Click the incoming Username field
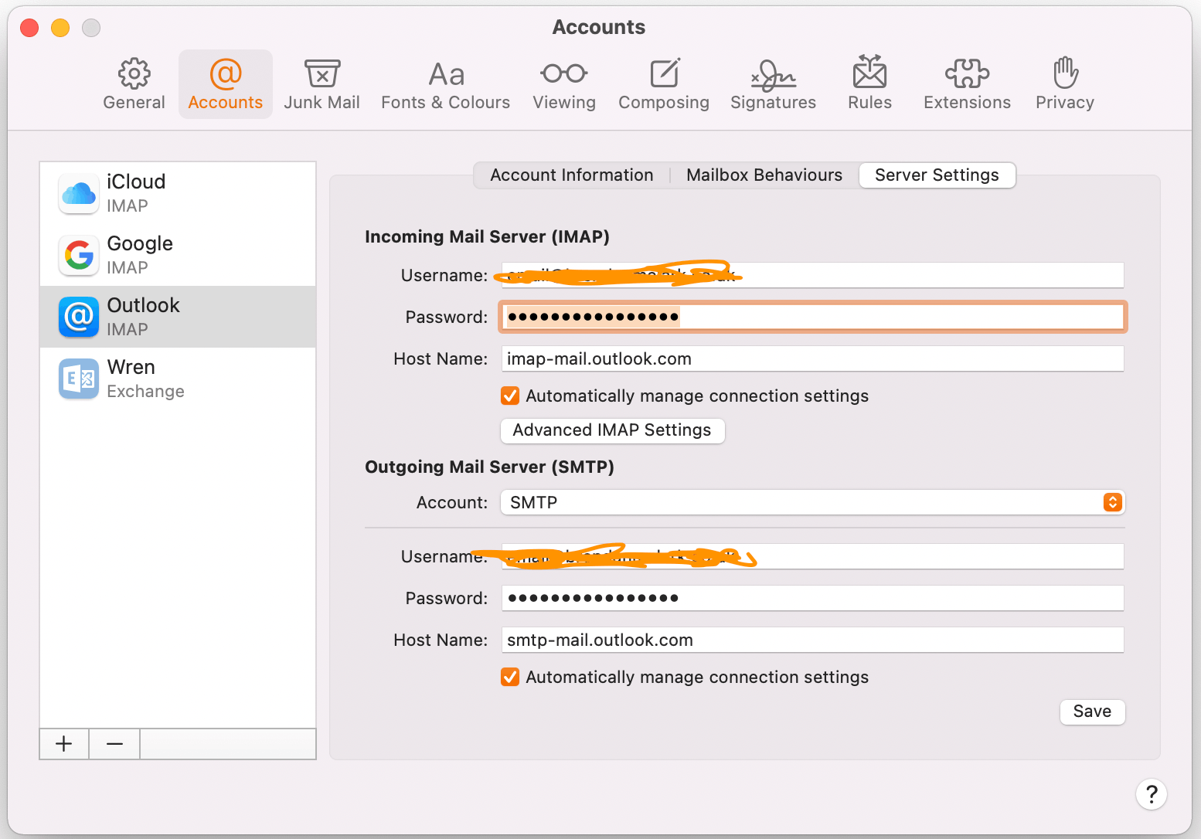Viewport: 1201px width, 839px height. [x=813, y=276]
